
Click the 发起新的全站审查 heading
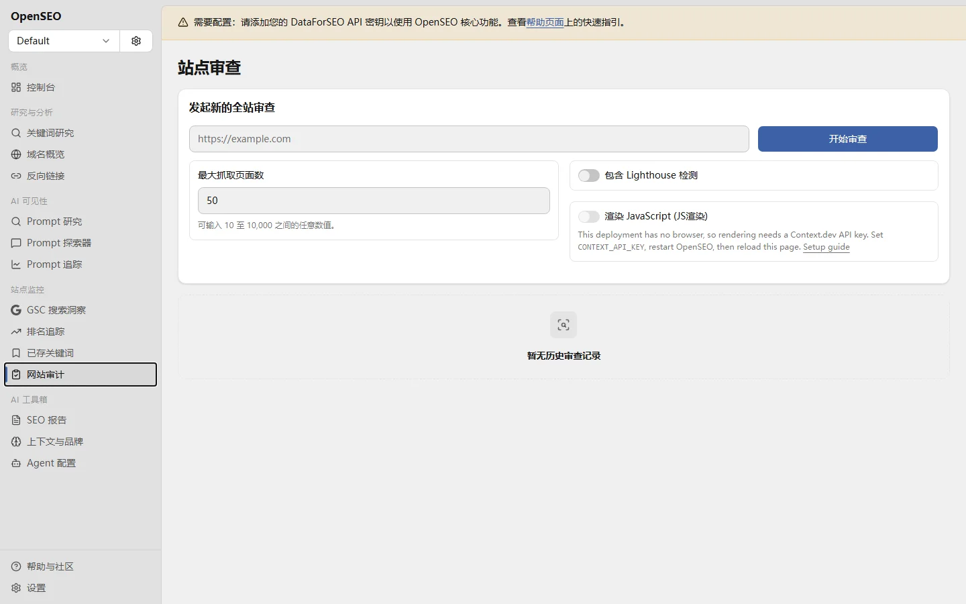[x=232, y=107]
